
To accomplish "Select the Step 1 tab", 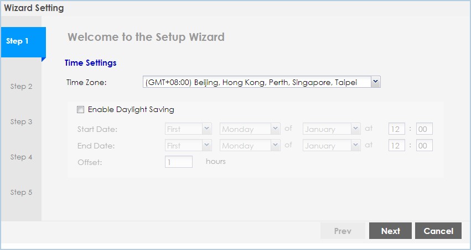I will point(23,42).
